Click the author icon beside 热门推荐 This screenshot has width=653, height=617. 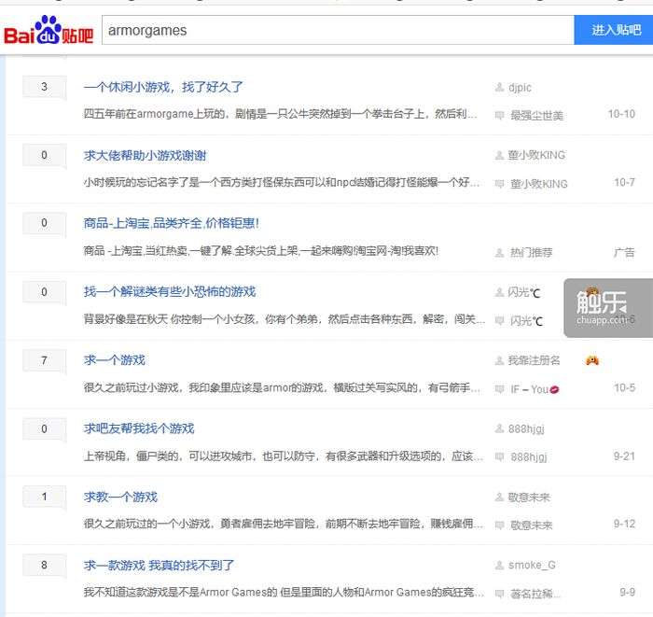coord(499,252)
